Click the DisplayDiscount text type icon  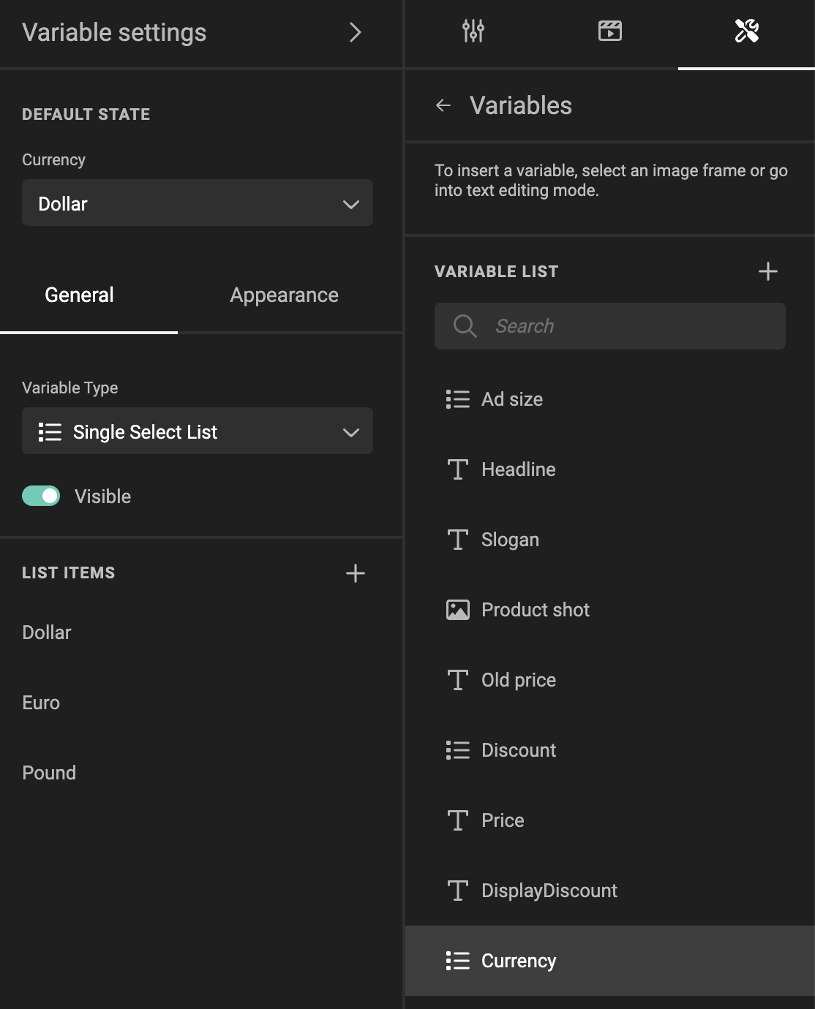pyautogui.click(x=458, y=891)
